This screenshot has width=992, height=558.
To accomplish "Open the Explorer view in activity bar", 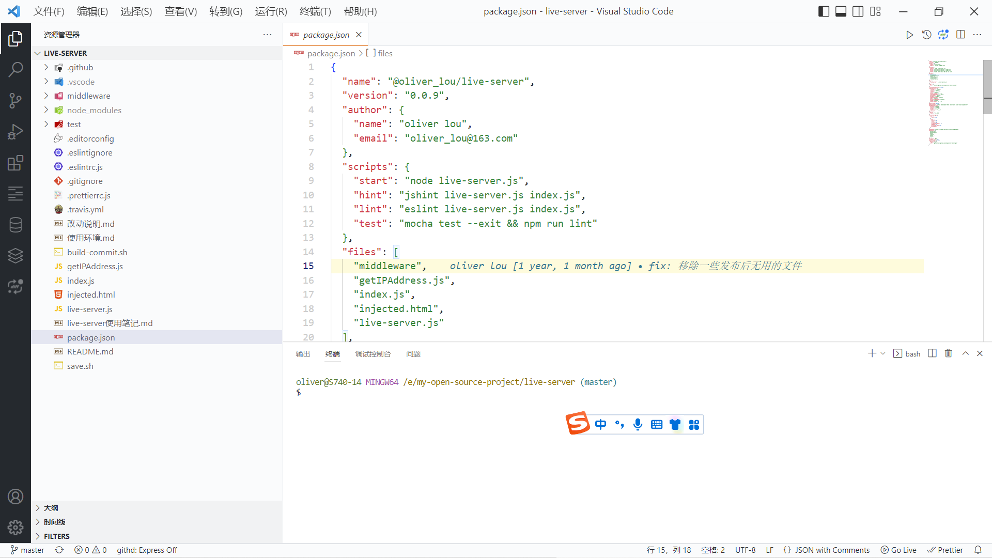I will click(16, 38).
